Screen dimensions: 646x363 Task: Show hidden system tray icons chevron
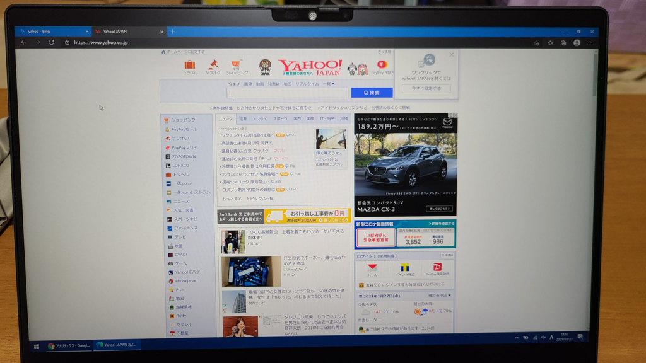point(516,338)
